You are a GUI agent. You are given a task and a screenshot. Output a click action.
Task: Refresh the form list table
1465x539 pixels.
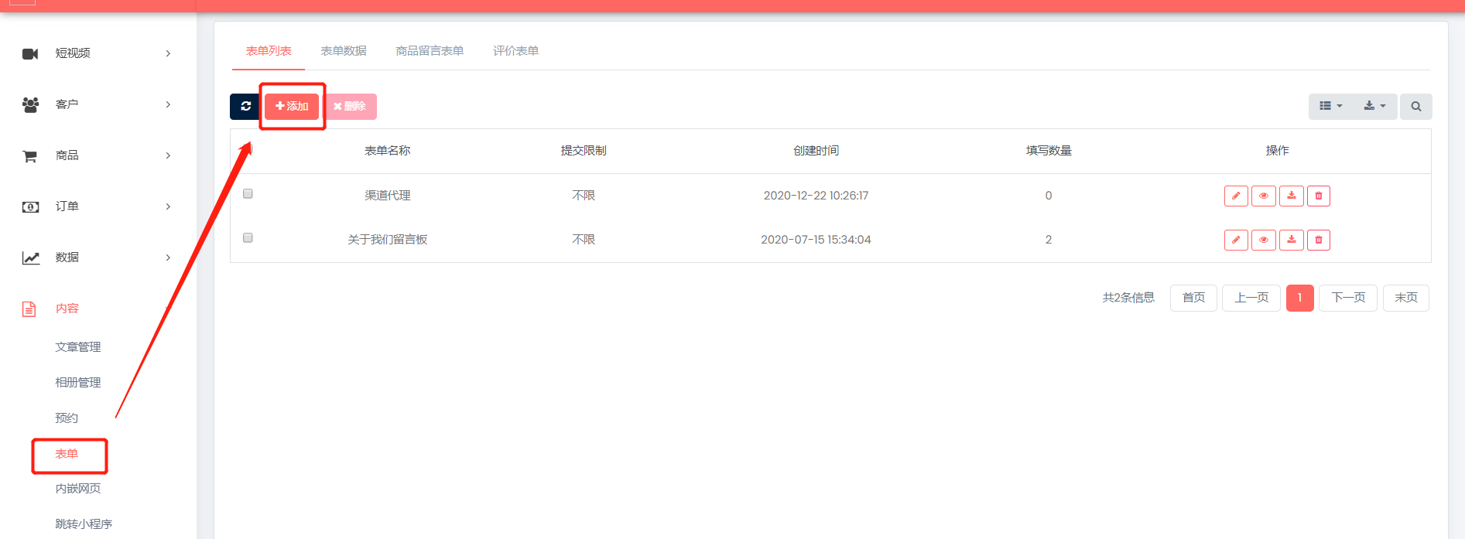point(245,107)
